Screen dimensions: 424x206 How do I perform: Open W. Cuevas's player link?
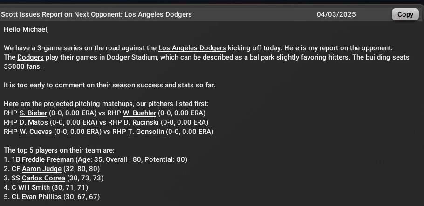click(36, 132)
